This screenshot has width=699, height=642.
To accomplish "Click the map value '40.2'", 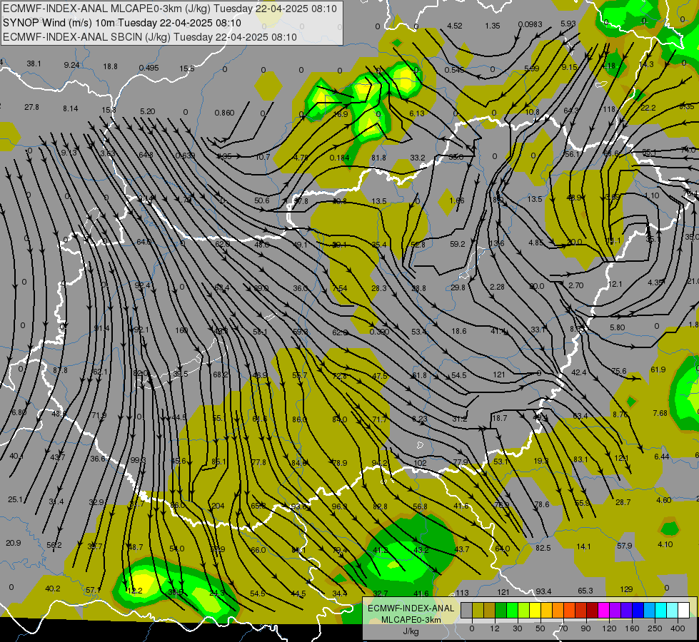I will coord(53,588).
